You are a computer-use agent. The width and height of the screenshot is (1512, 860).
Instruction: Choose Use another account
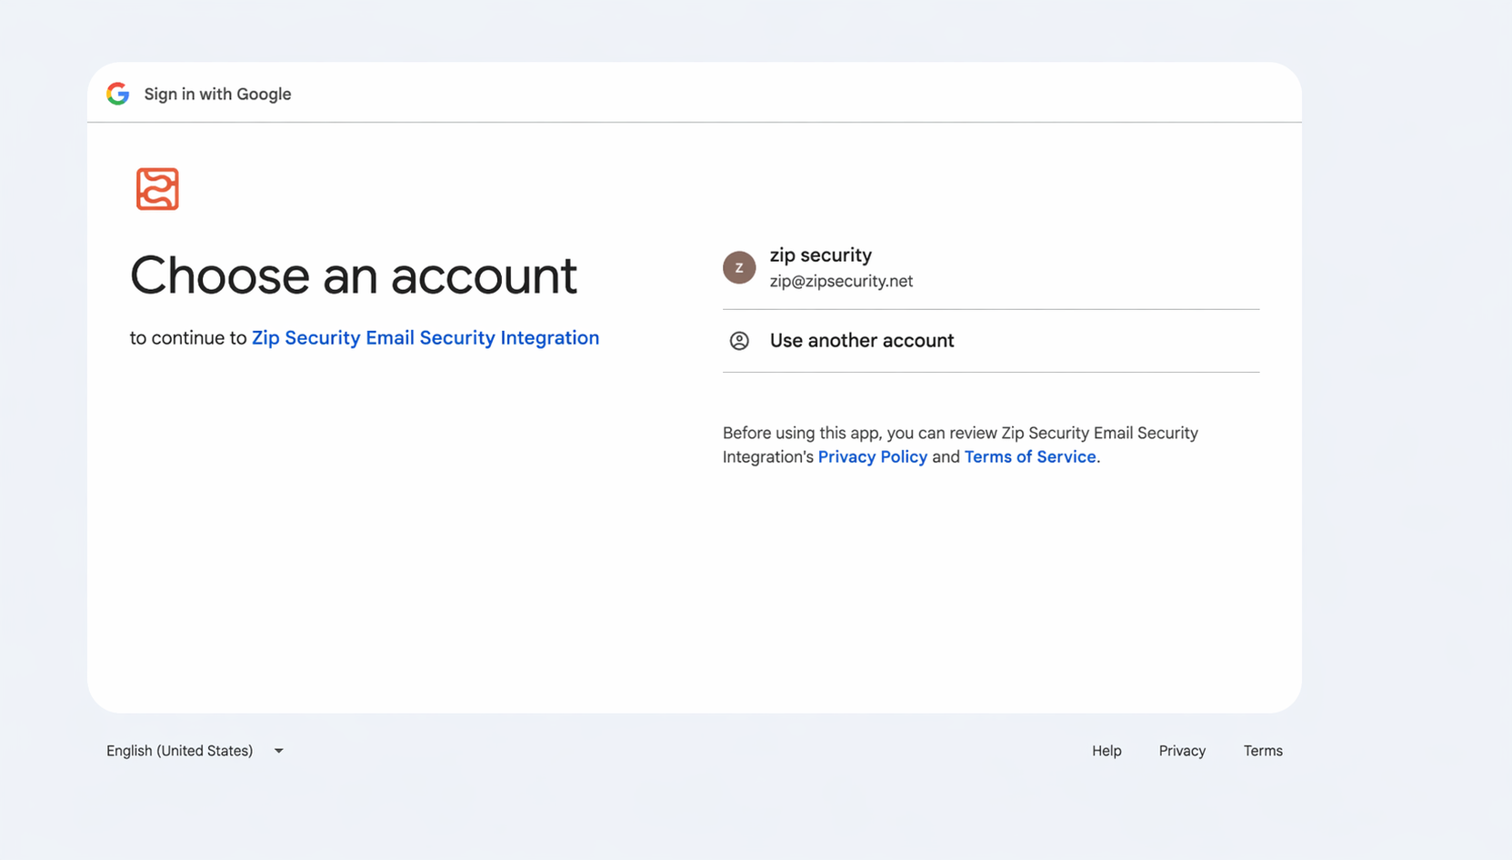point(991,341)
